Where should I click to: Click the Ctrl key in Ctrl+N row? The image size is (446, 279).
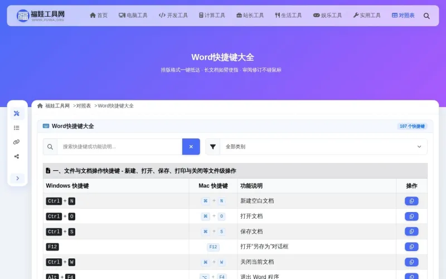click(54, 201)
